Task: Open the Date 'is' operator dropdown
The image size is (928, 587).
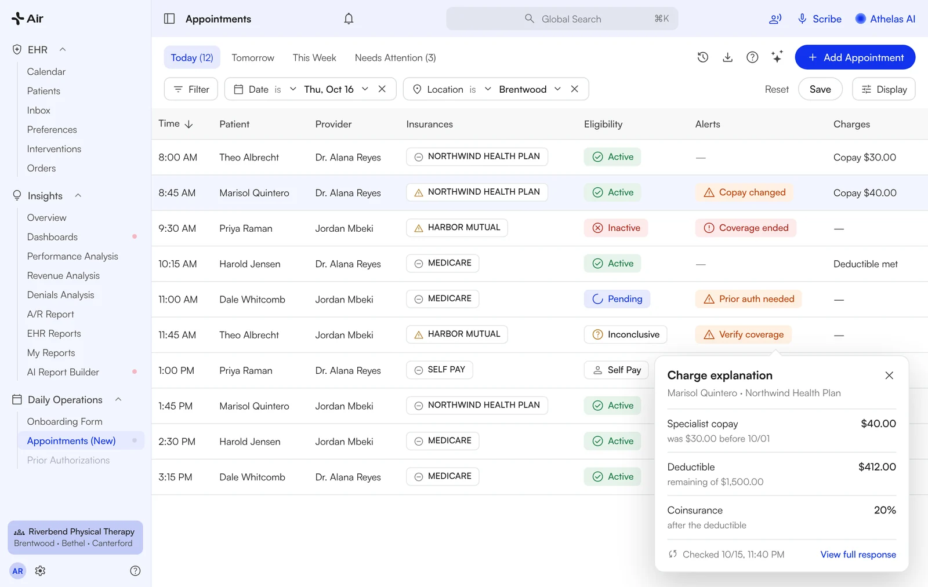Action: 285,89
